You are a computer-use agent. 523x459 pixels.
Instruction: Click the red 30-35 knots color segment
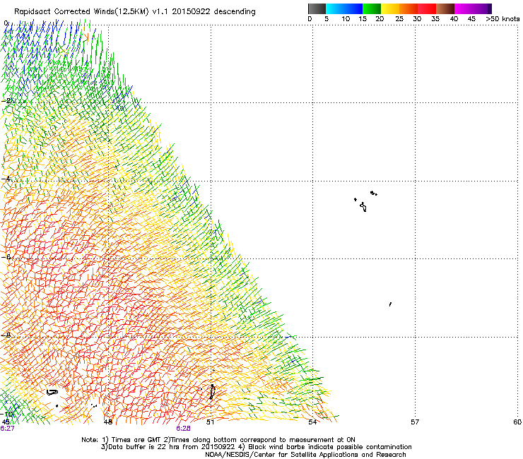pos(427,8)
